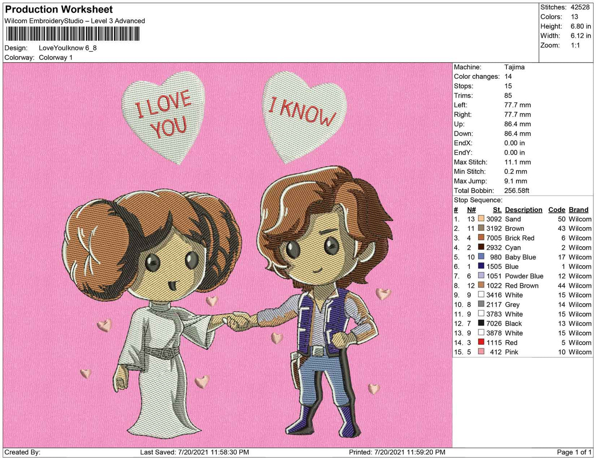
Task: Click the "Last Saved: 7/20/2021 11:58:30 PM" footer
Action: pyautogui.click(x=194, y=452)
